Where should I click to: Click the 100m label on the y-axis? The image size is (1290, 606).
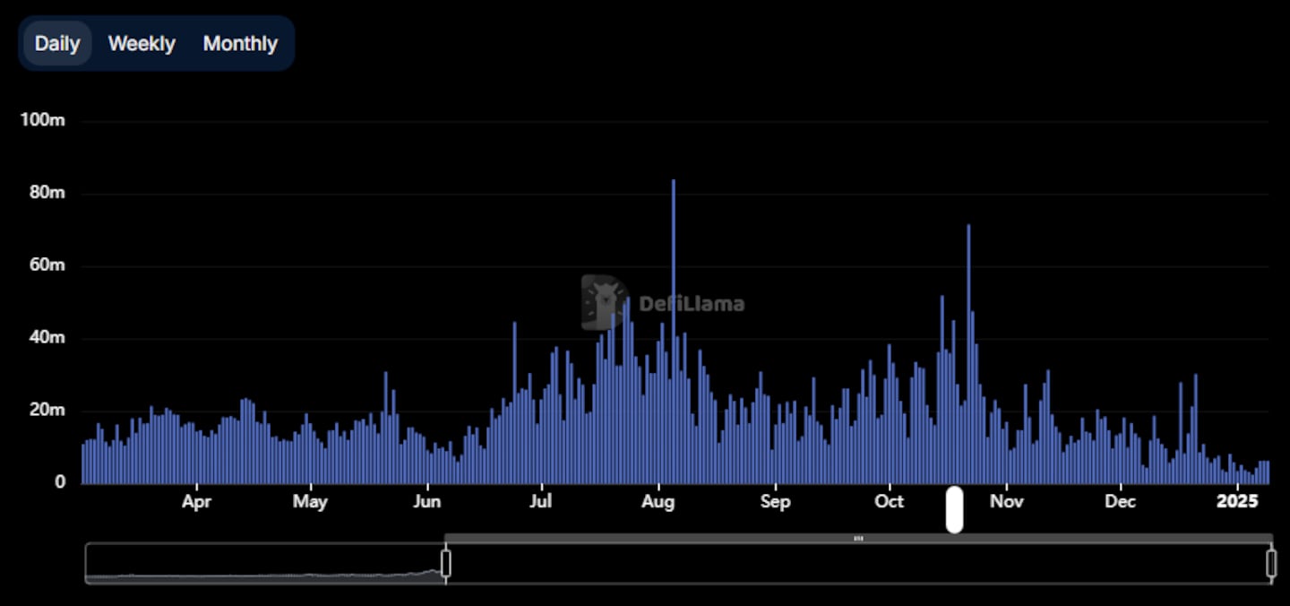point(43,120)
